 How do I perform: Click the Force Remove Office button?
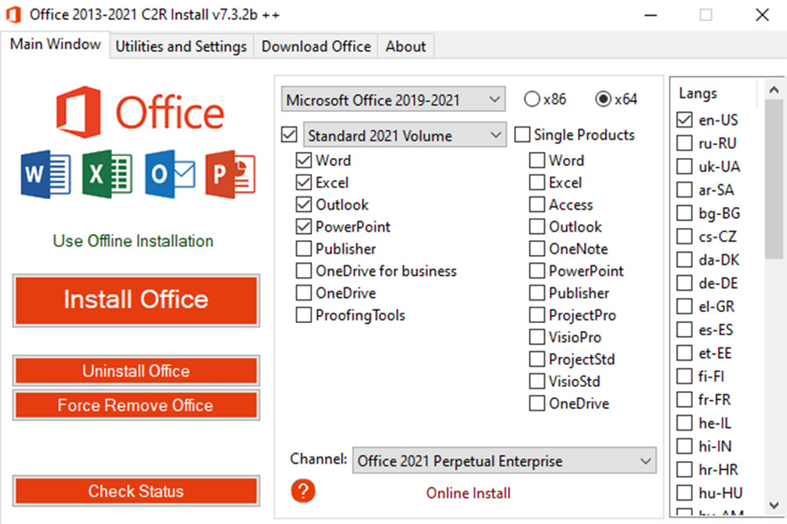pos(136,405)
